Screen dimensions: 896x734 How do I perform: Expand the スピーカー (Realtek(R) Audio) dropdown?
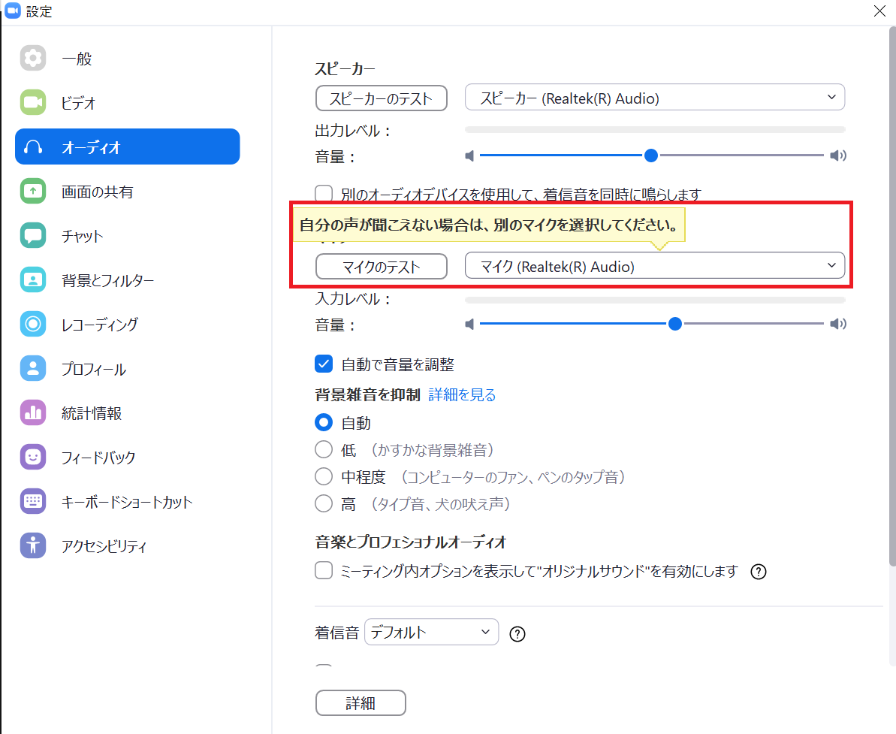(x=654, y=98)
